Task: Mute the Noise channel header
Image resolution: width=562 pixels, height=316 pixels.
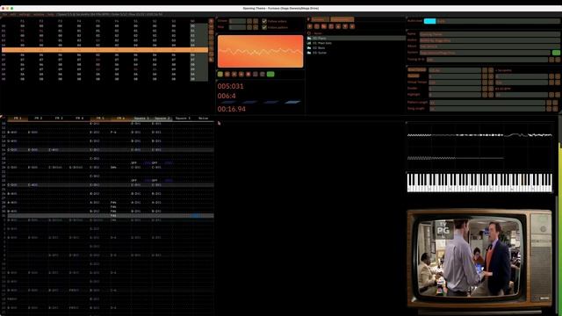Action: tap(203, 118)
